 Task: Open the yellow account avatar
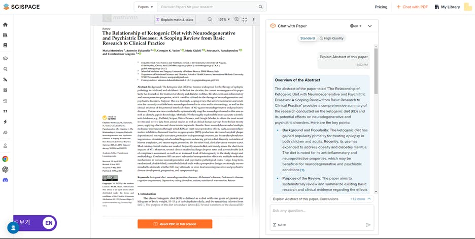(x=468, y=7)
